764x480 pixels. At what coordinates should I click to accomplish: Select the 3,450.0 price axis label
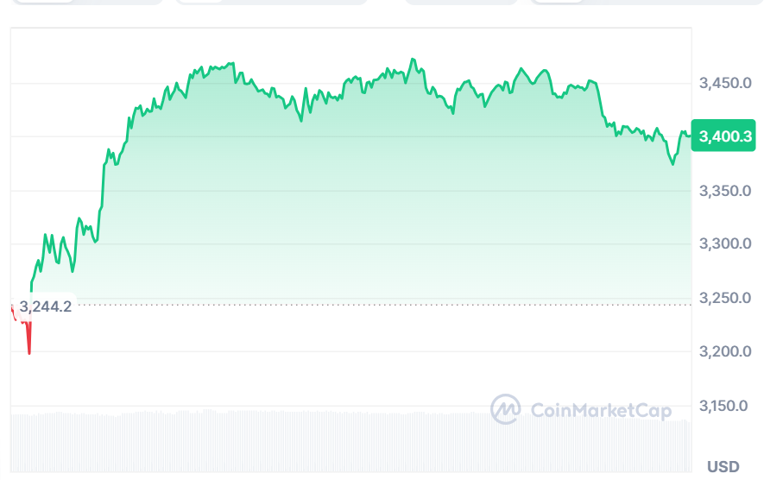point(725,83)
